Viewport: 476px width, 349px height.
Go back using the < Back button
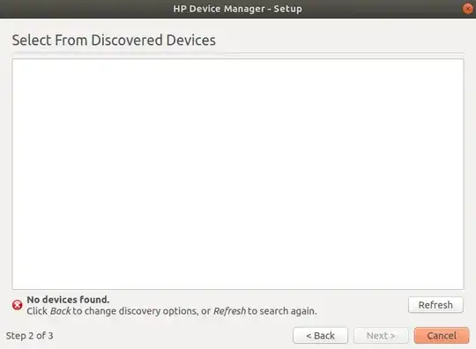320,336
